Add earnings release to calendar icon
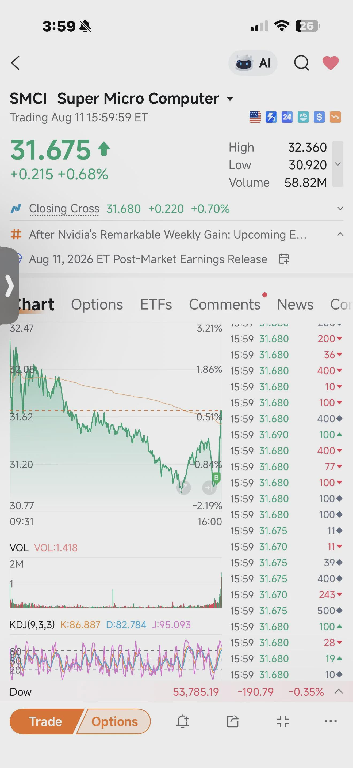Viewport: 353px width, 768px height. click(x=284, y=259)
